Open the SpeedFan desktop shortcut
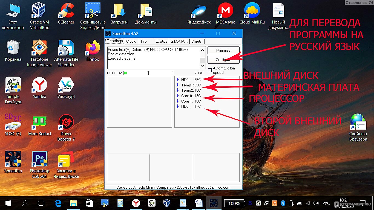 (13, 162)
